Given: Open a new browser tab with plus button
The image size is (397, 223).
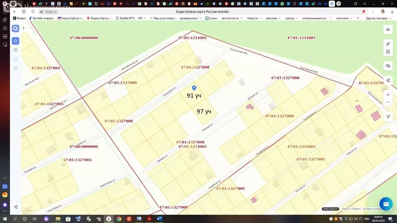Looking at the screenshot, I should pos(338,3).
